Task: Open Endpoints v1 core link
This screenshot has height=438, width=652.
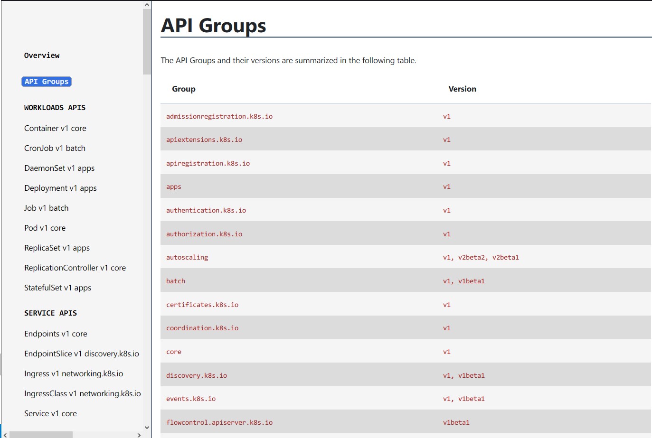Action: point(56,334)
